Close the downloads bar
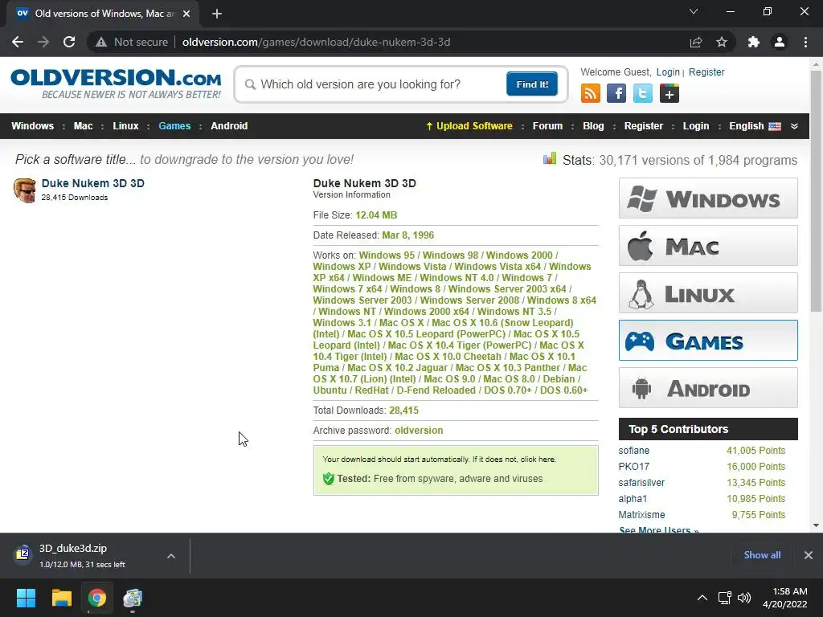Image resolution: width=823 pixels, height=617 pixels. (809, 555)
